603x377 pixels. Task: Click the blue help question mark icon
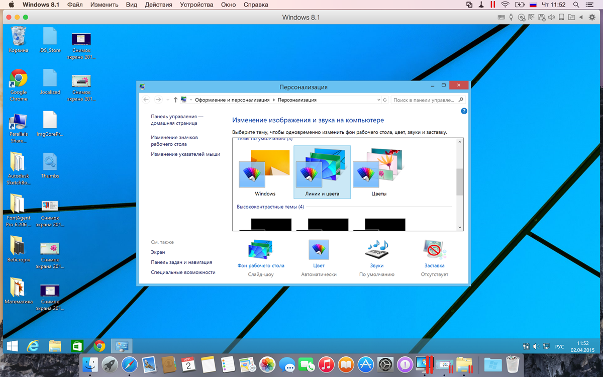pyautogui.click(x=464, y=111)
